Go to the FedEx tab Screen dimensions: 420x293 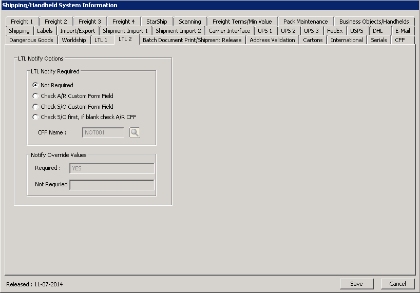click(x=334, y=31)
